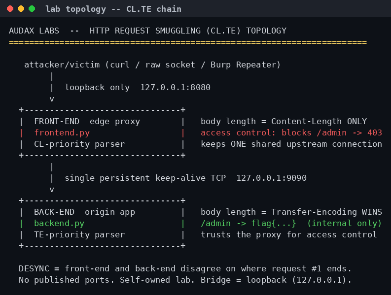
Task: Click the 'attacker/victim' line at top
Action: pyautogui.click(x=152, y=65)
